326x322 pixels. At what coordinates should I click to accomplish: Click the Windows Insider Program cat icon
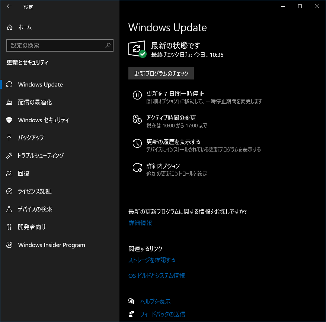tap(10, 245)
